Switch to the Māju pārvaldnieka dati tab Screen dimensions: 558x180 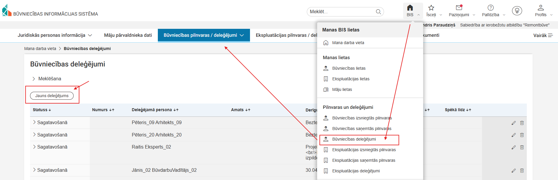[128, 35]
